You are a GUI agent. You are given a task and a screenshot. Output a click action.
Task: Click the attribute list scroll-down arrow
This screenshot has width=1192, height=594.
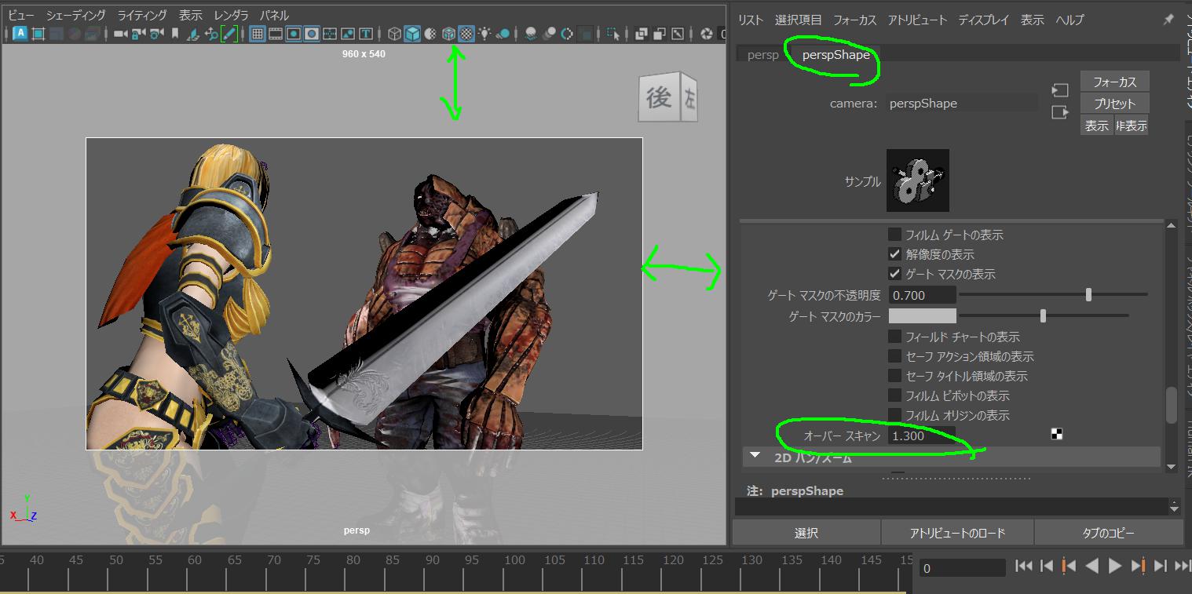point(1171,467)
